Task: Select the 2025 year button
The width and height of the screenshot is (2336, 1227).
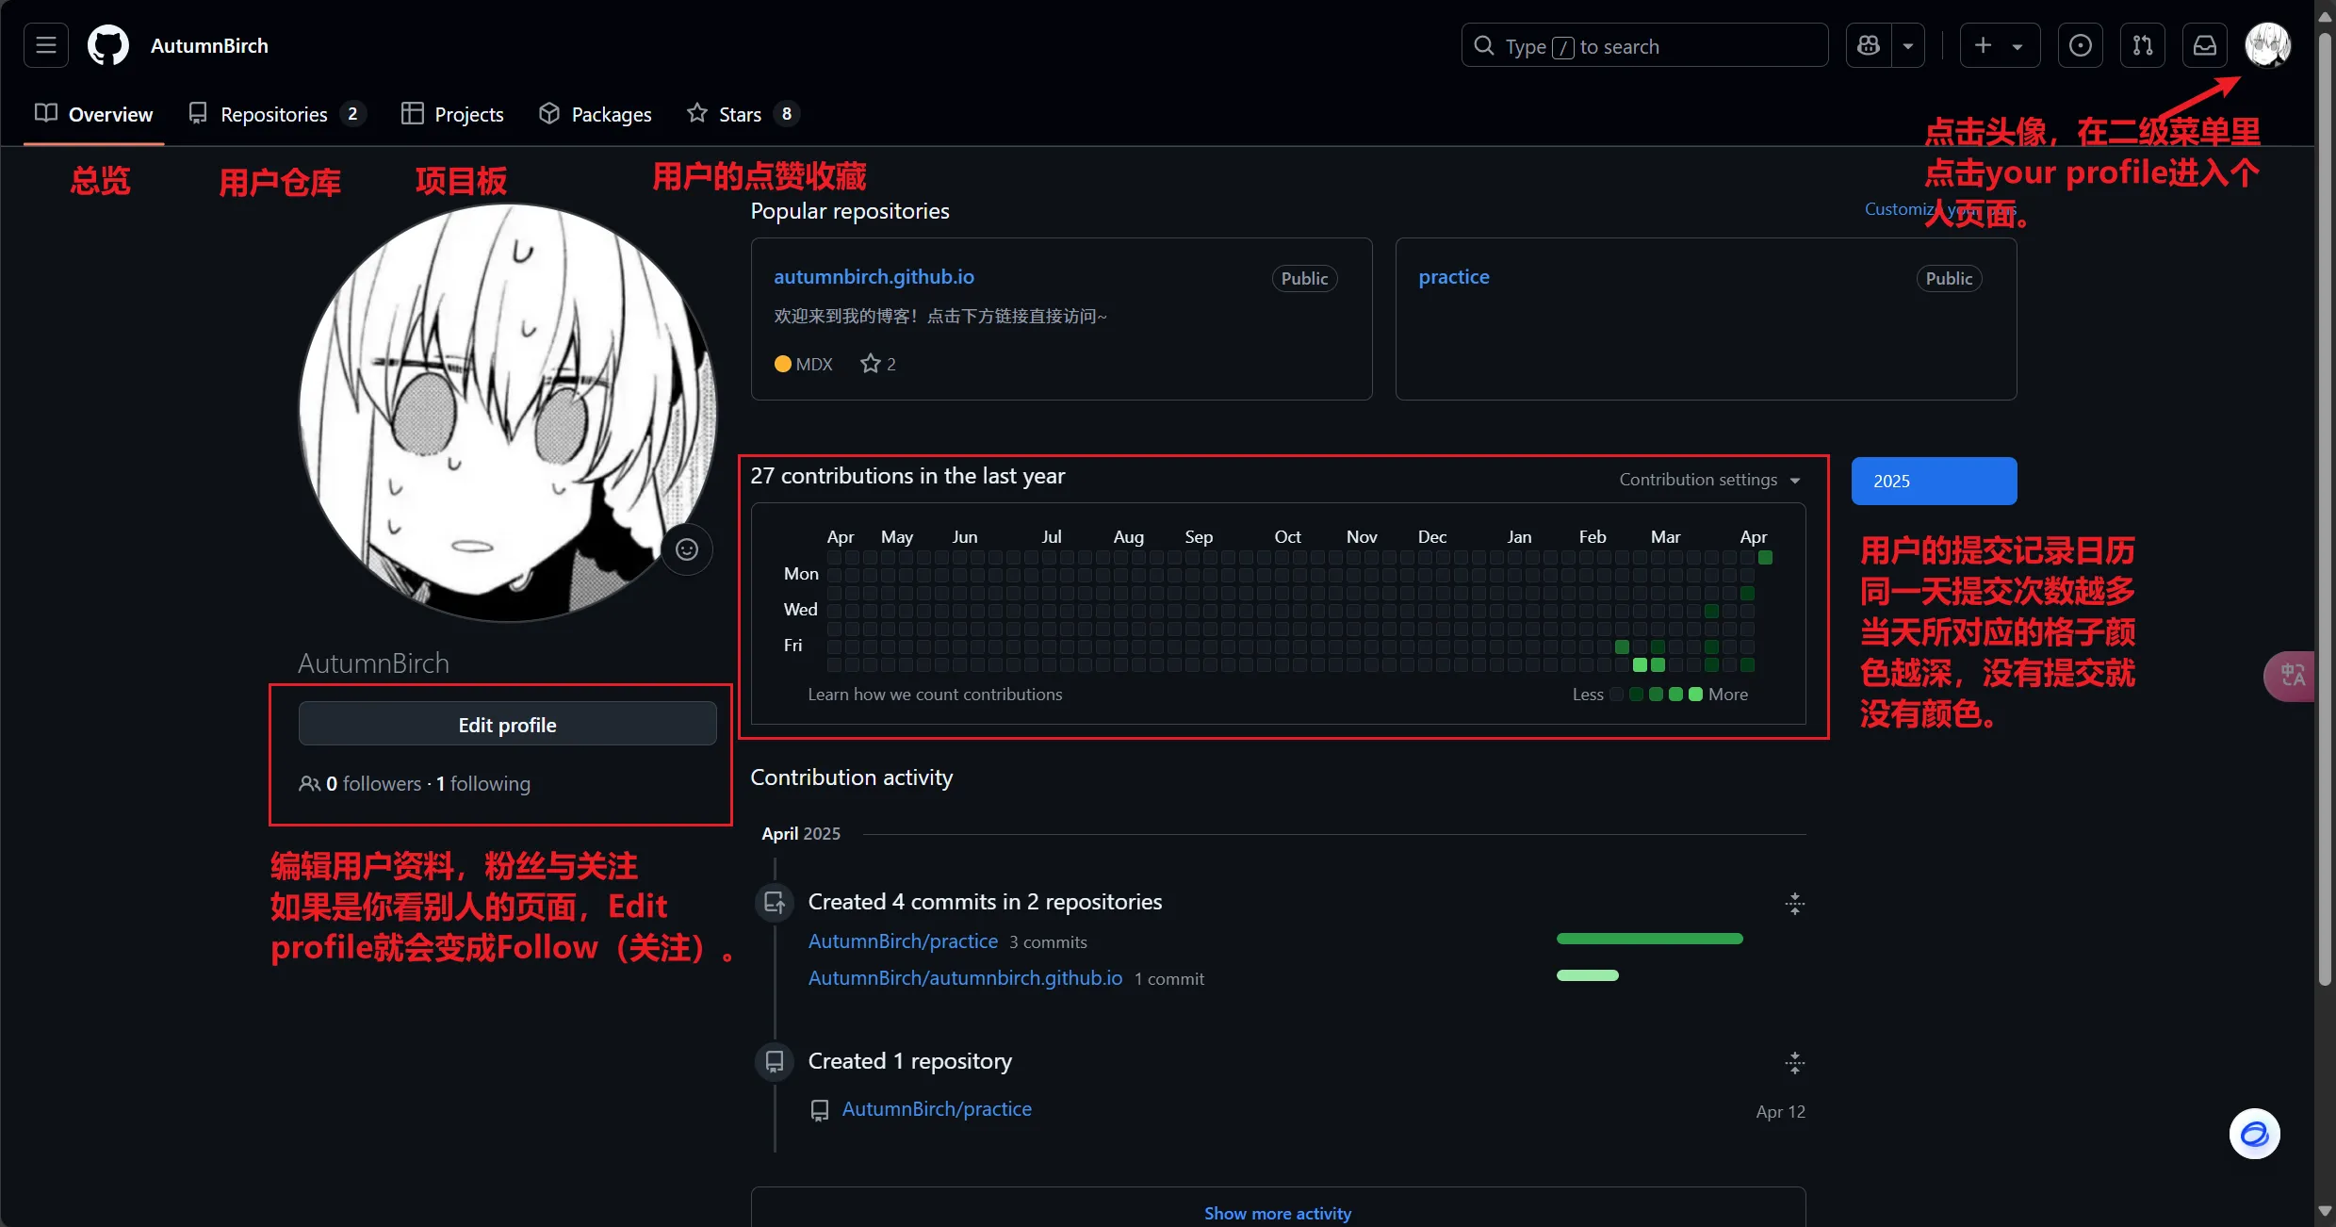Action: [1934, 481]
